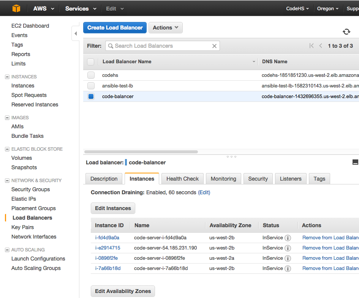Image resolution: width=359 pixels, height=298 pixels.
Task: Open the Edit link for Connection Draining
Action: coord(204,192)
